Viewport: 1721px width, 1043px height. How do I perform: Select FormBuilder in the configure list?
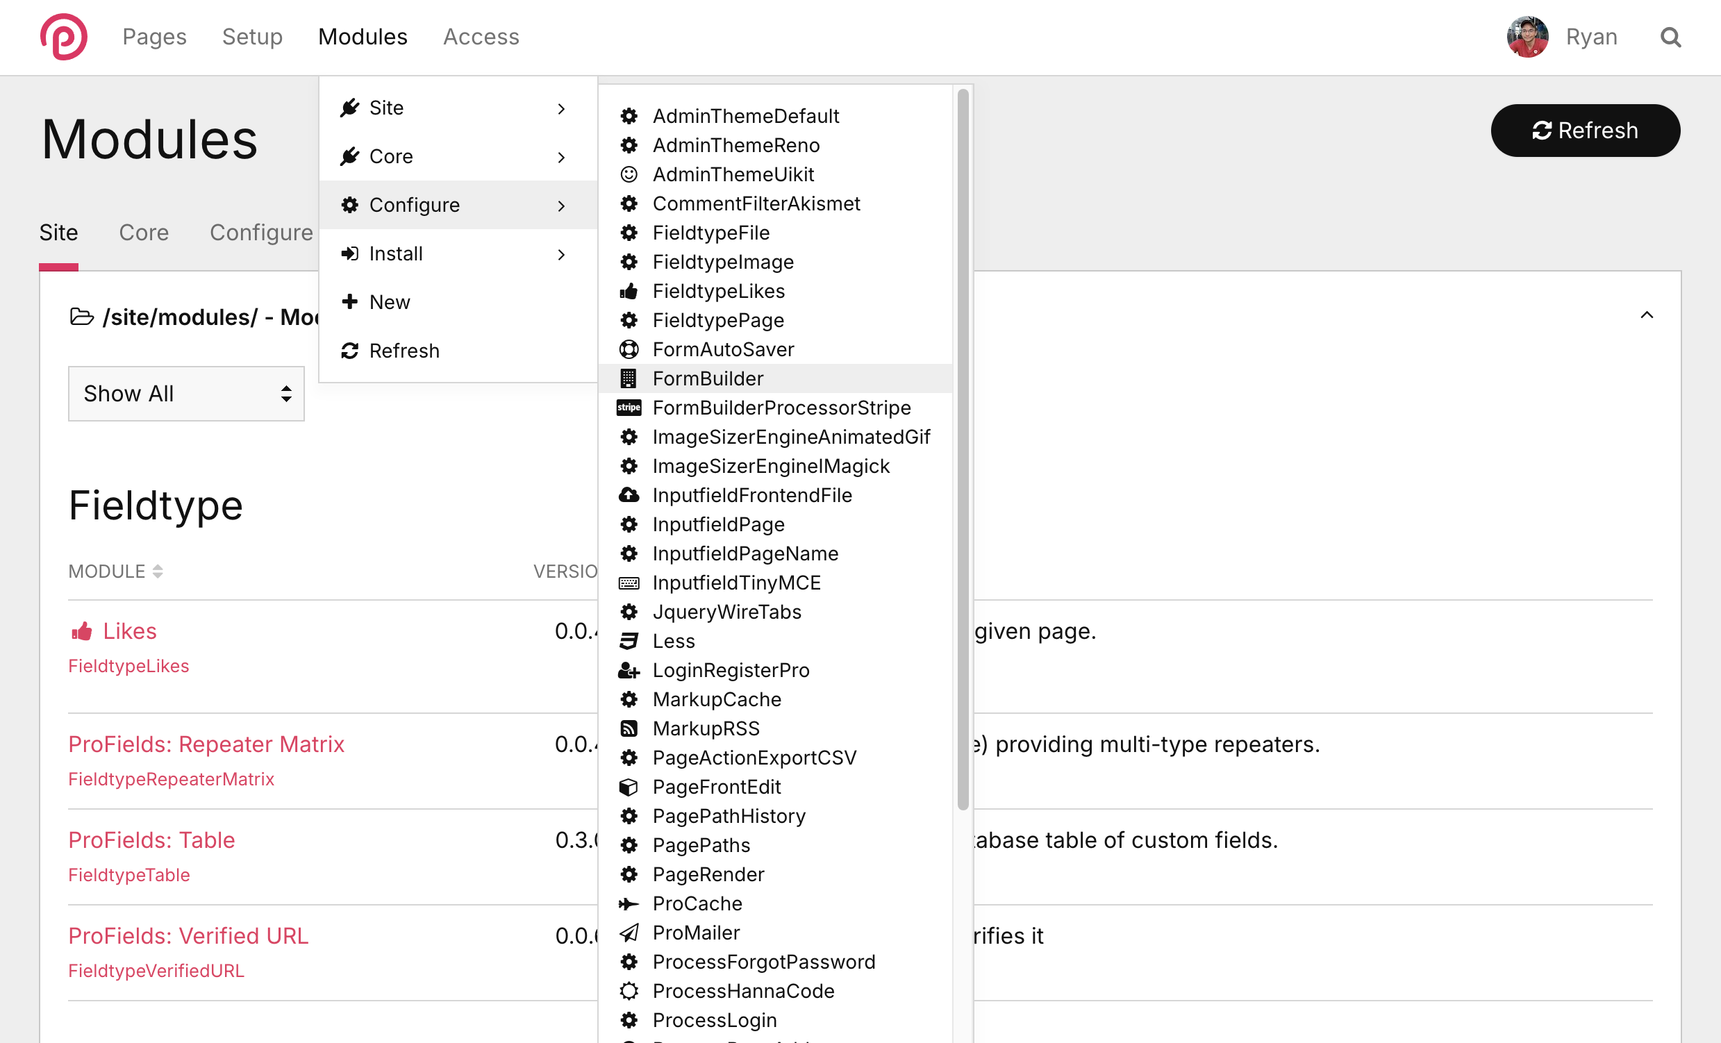[x=775, y=378]
